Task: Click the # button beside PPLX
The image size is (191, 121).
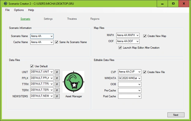Action: pos(57,78)
